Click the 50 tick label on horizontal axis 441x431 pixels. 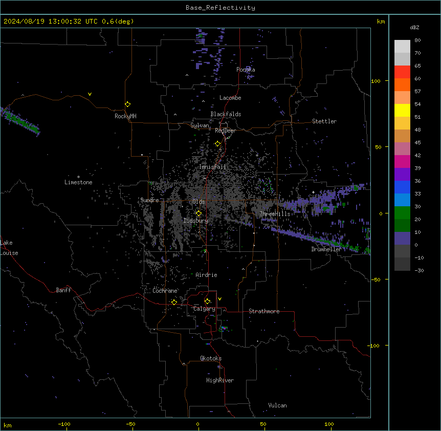click(x=263, y=424)
